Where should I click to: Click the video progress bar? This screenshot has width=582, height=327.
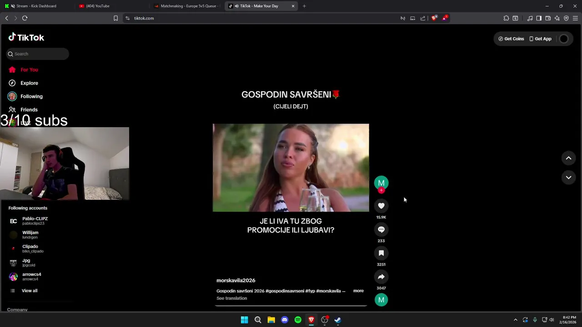(291, 306)
